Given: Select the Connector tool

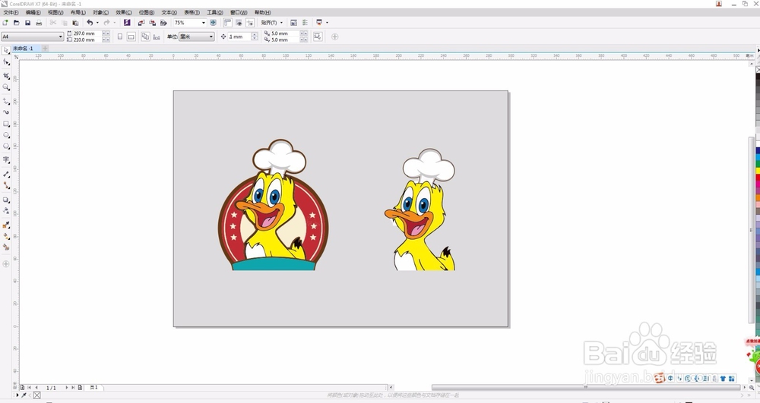Looking at the screenshot, I should pyautogui.click(x=6, y=185).
